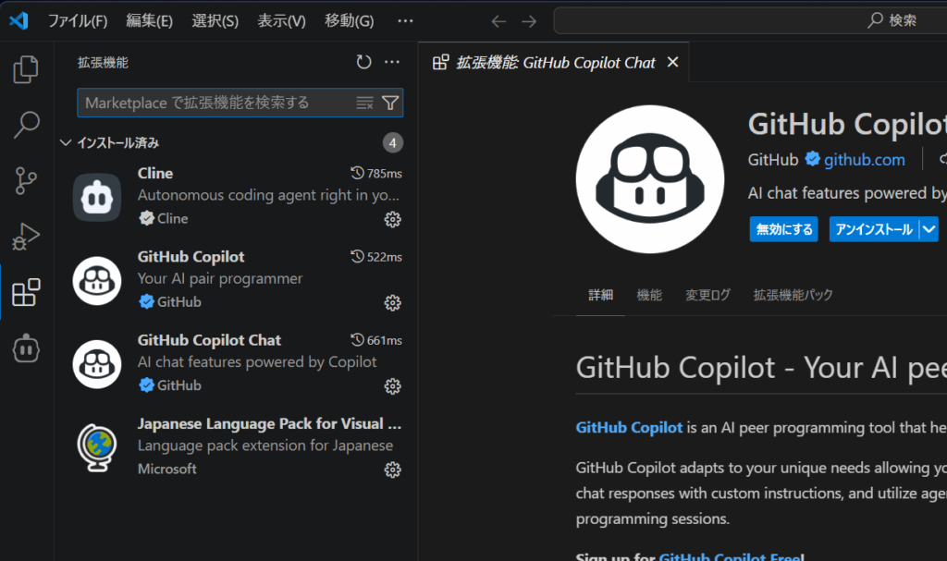947x561 pixels.
Task: Collapse the インストール済み section
Action: point(66,143)
